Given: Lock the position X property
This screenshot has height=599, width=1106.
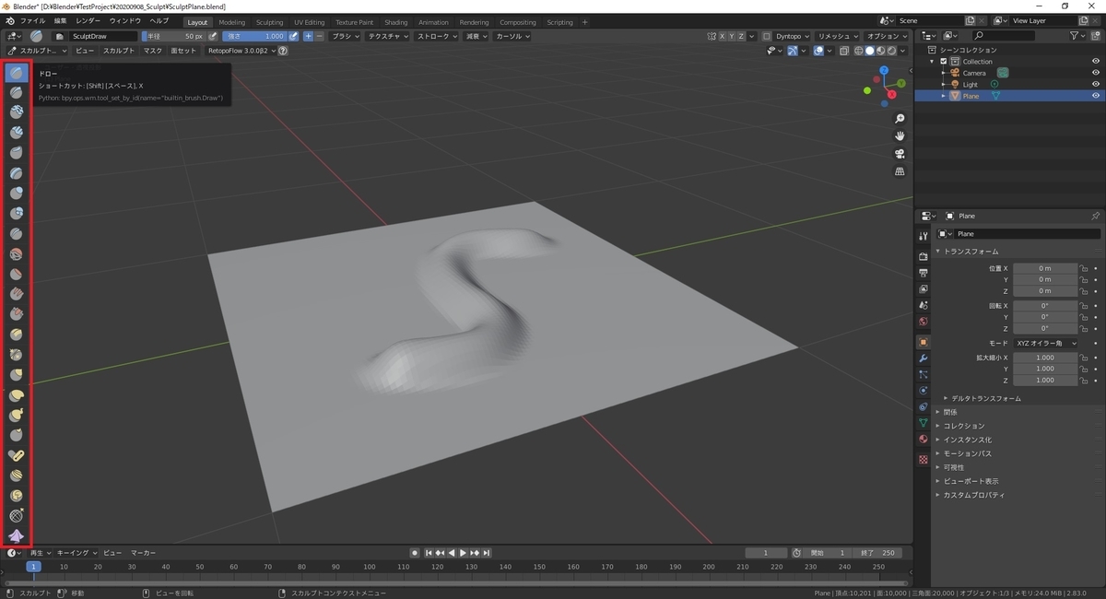Looking at the screenshot, I should pos(1084,268).
